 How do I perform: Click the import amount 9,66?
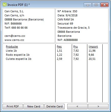pos(91,55)
